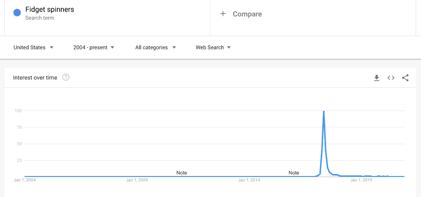Expand the United States region dropdown

click(x=34, y=47)
